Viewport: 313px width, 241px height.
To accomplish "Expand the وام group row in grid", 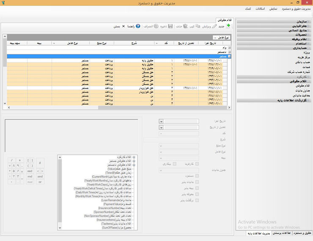I will [229, 48].
